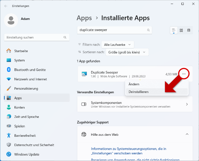The height and width of the screenshot is (161, 199).
Task: Open System in the sidebar
Action: coord(37,60)
